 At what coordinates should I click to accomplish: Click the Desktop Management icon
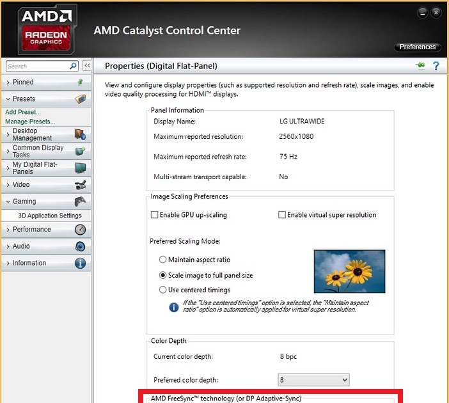click(80, 134)
